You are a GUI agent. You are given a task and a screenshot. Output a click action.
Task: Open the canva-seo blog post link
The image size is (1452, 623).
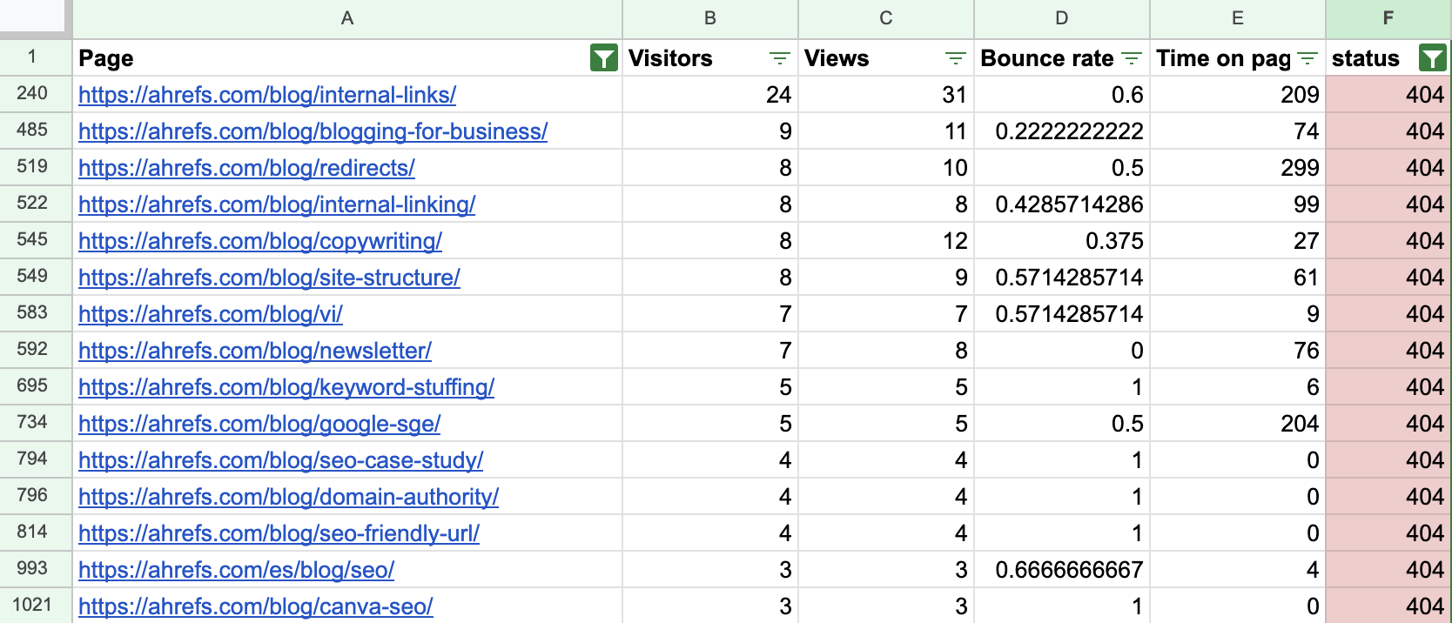tap(255, 606)
